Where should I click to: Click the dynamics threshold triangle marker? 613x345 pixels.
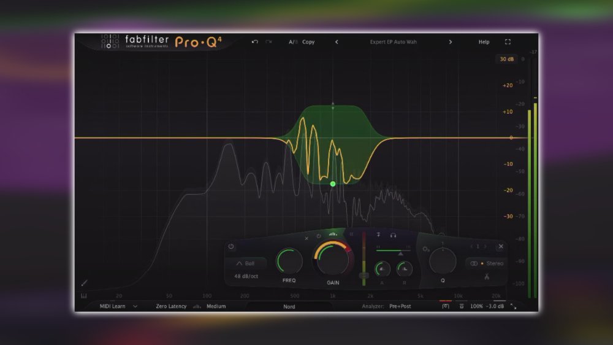point(400,254)
